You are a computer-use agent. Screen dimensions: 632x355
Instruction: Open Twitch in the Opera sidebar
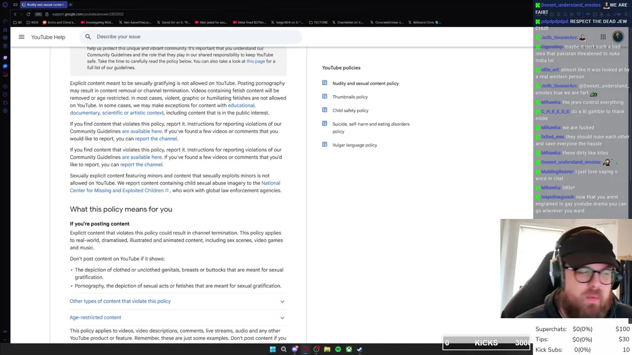(5, 58)
